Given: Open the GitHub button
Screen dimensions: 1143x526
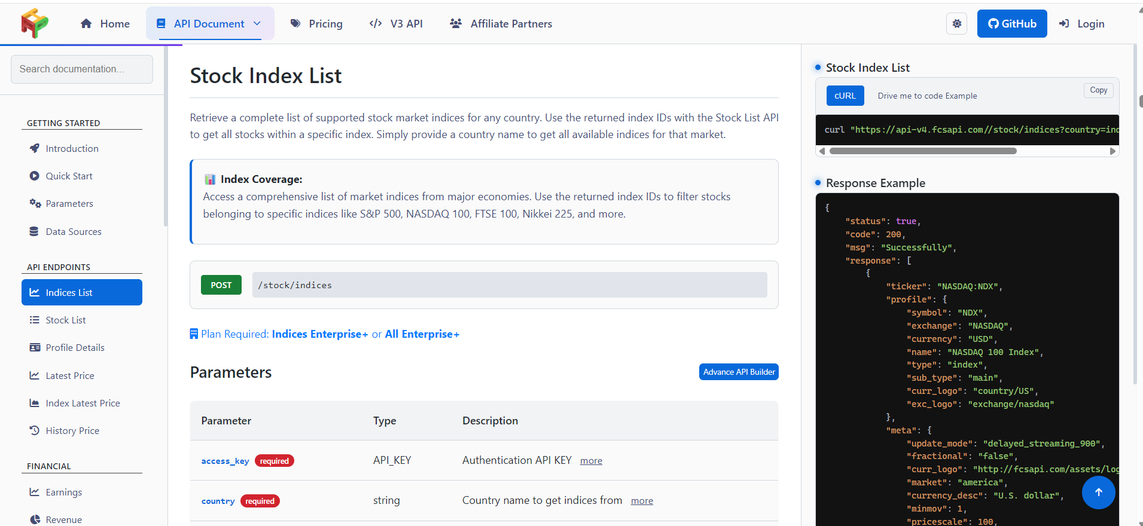Looking at the screenshot, I should click(1012, 24).
